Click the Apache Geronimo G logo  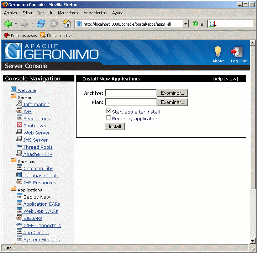(13, 51)
